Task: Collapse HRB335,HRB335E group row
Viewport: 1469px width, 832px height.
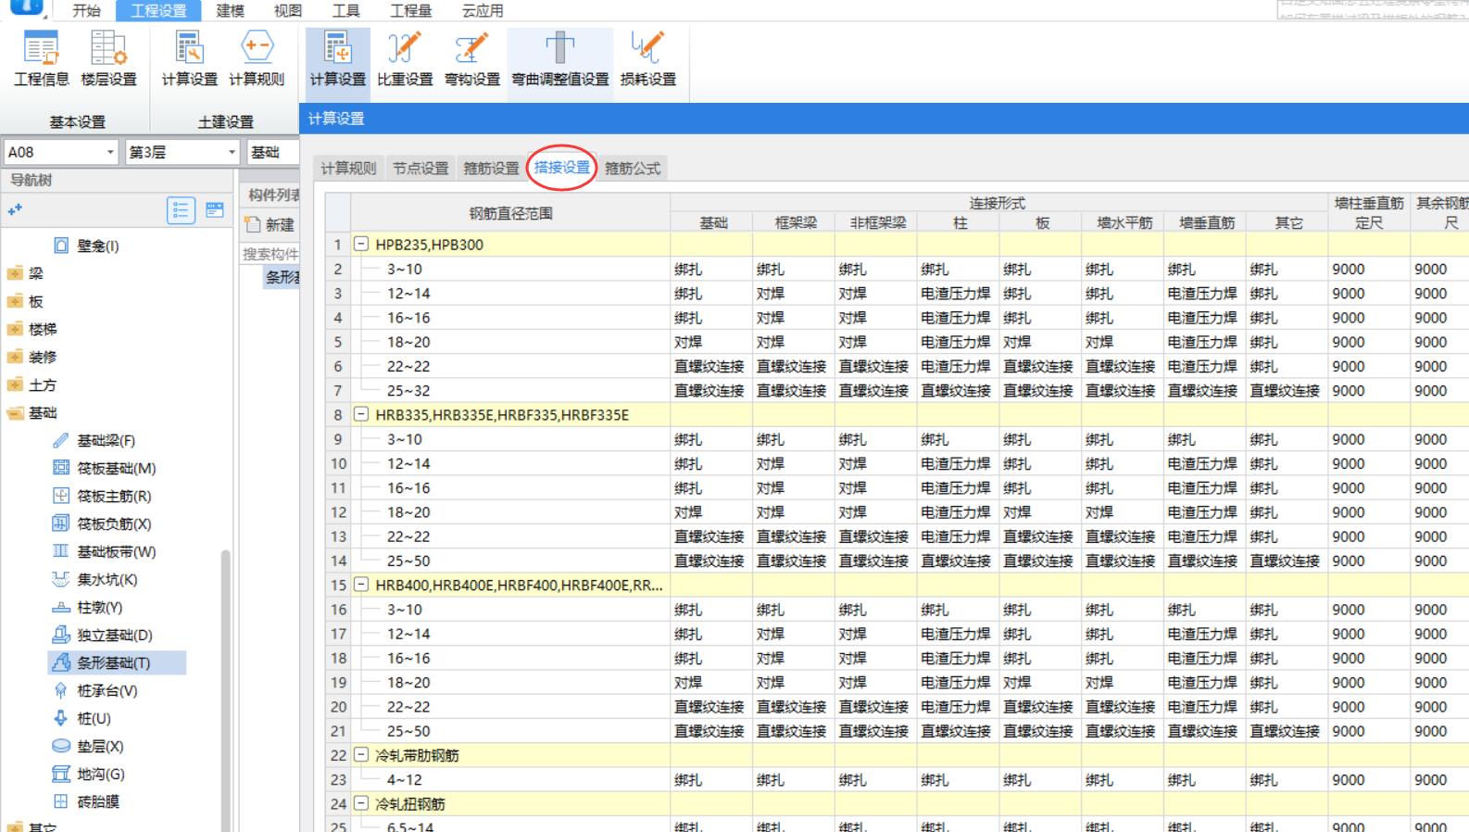Action: coord(361,415)
